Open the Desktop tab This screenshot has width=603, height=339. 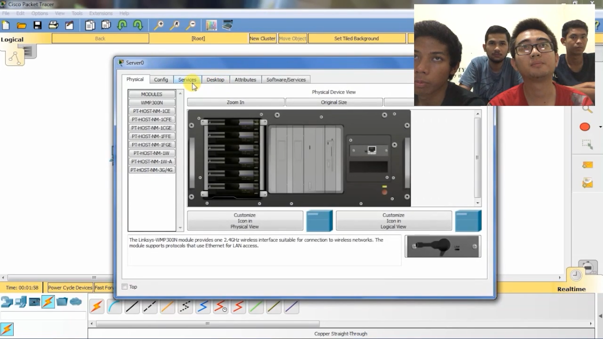(215, 79)
